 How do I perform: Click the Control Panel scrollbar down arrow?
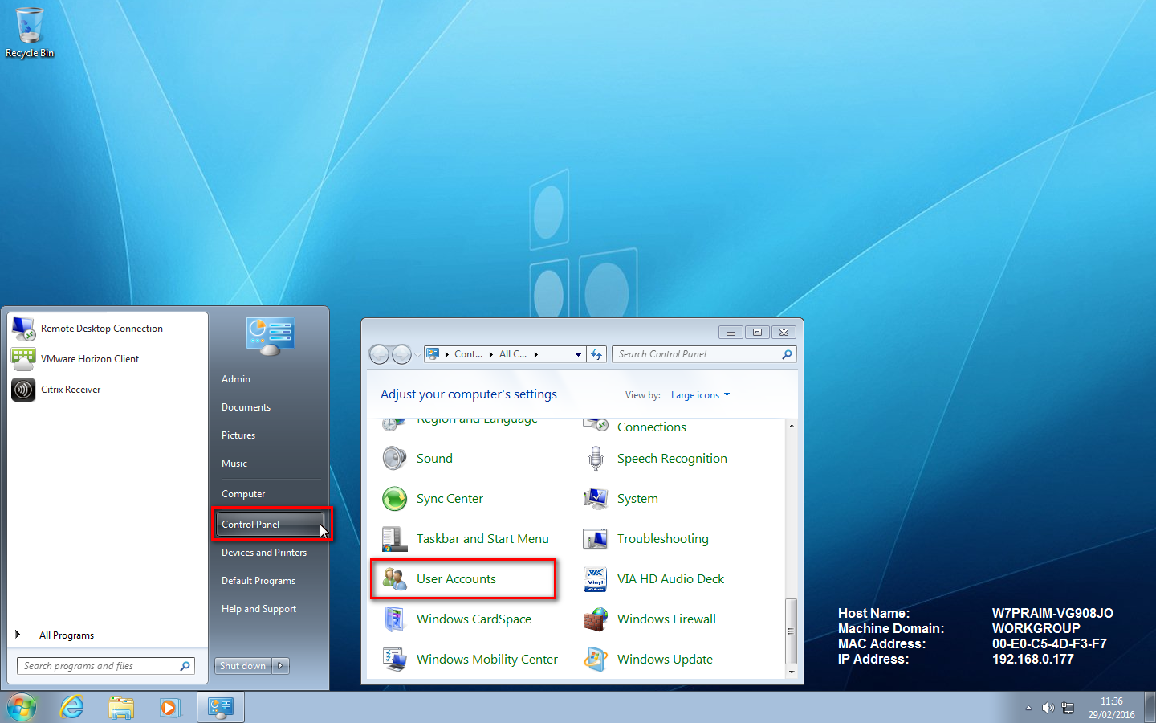pos(792,672)
